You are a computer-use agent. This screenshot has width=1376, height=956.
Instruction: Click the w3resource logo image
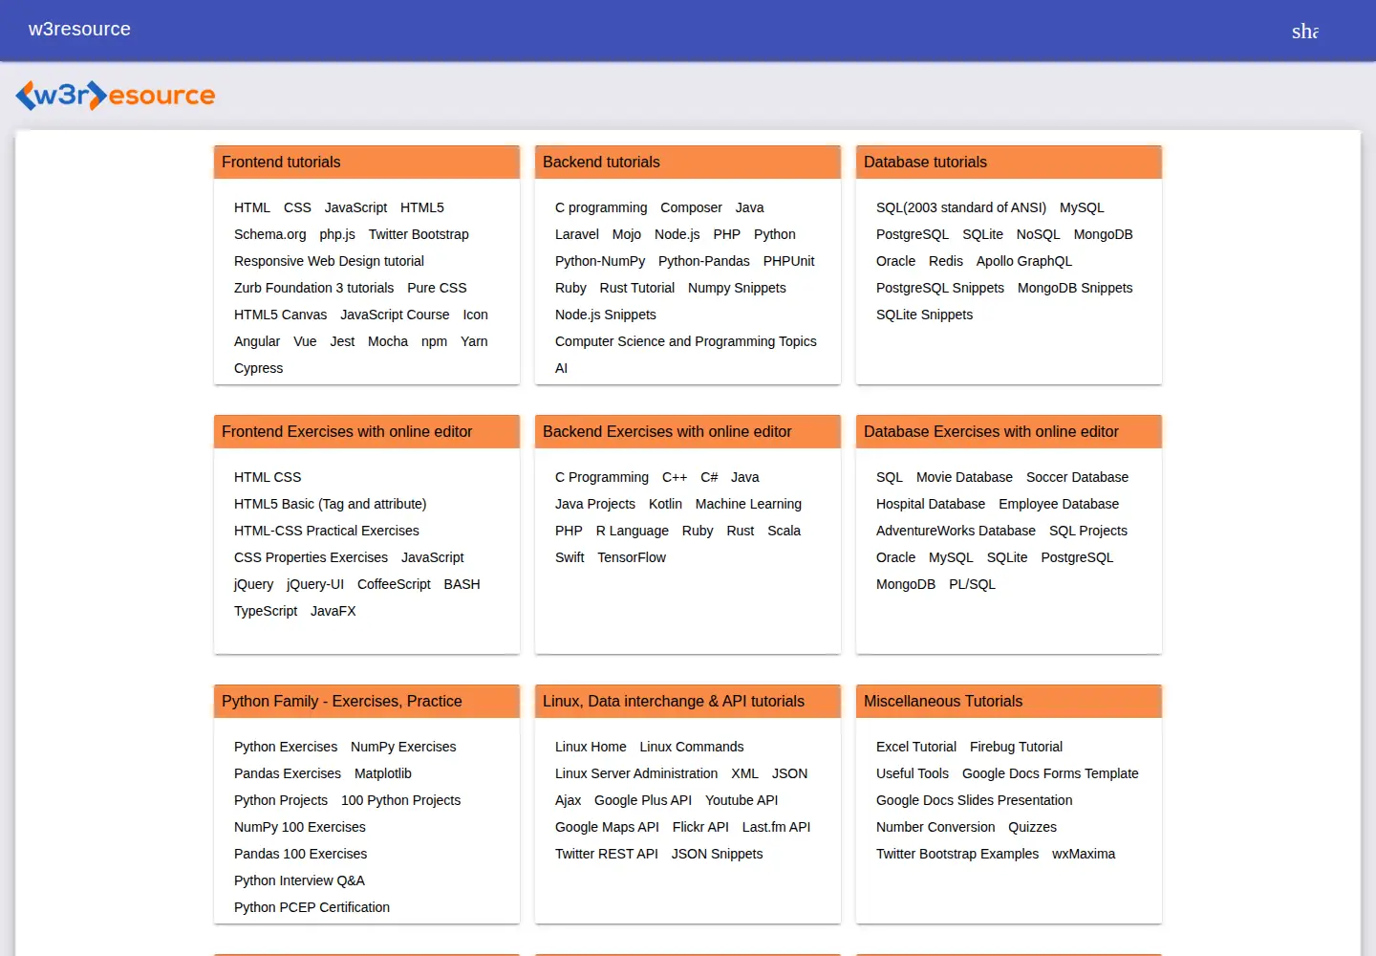[x=116, y=95]
